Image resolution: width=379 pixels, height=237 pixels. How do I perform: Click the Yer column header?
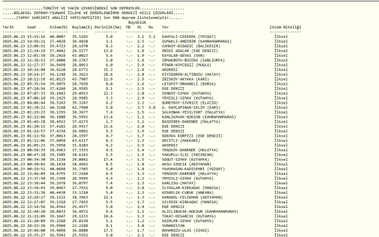pos(165,27)
